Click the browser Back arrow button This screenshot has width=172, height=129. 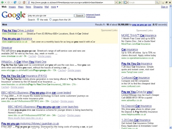[3, 2]
